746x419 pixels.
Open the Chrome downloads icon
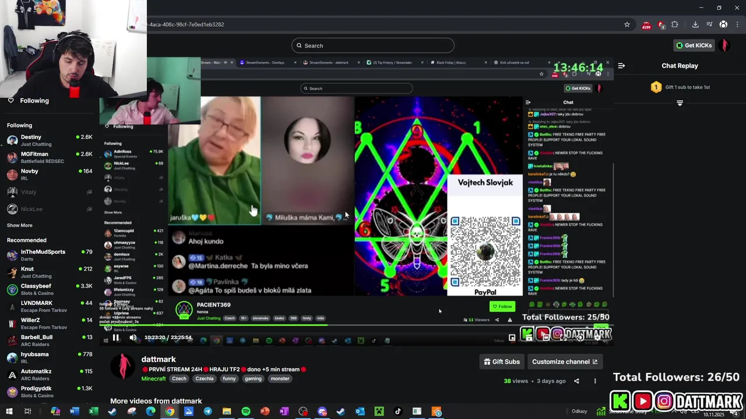click(x=695, y=24)
